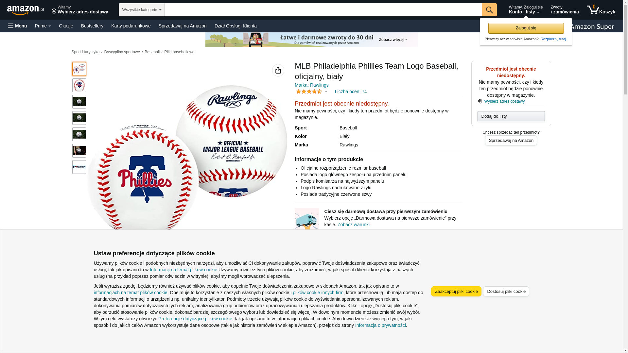Open the shopping cart Koszyk icon
Viewport: 628px width, 353px height.
click(x=601, y=10)
